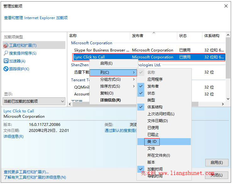
Task: Expand the 列(C) submenu arrow
Action: pyautogui.click(x=134, y=73)
